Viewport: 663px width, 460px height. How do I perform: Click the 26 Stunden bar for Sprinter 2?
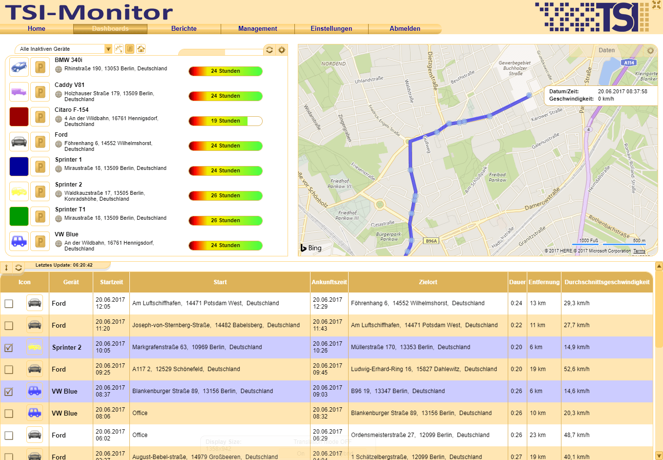coord(226,196)
